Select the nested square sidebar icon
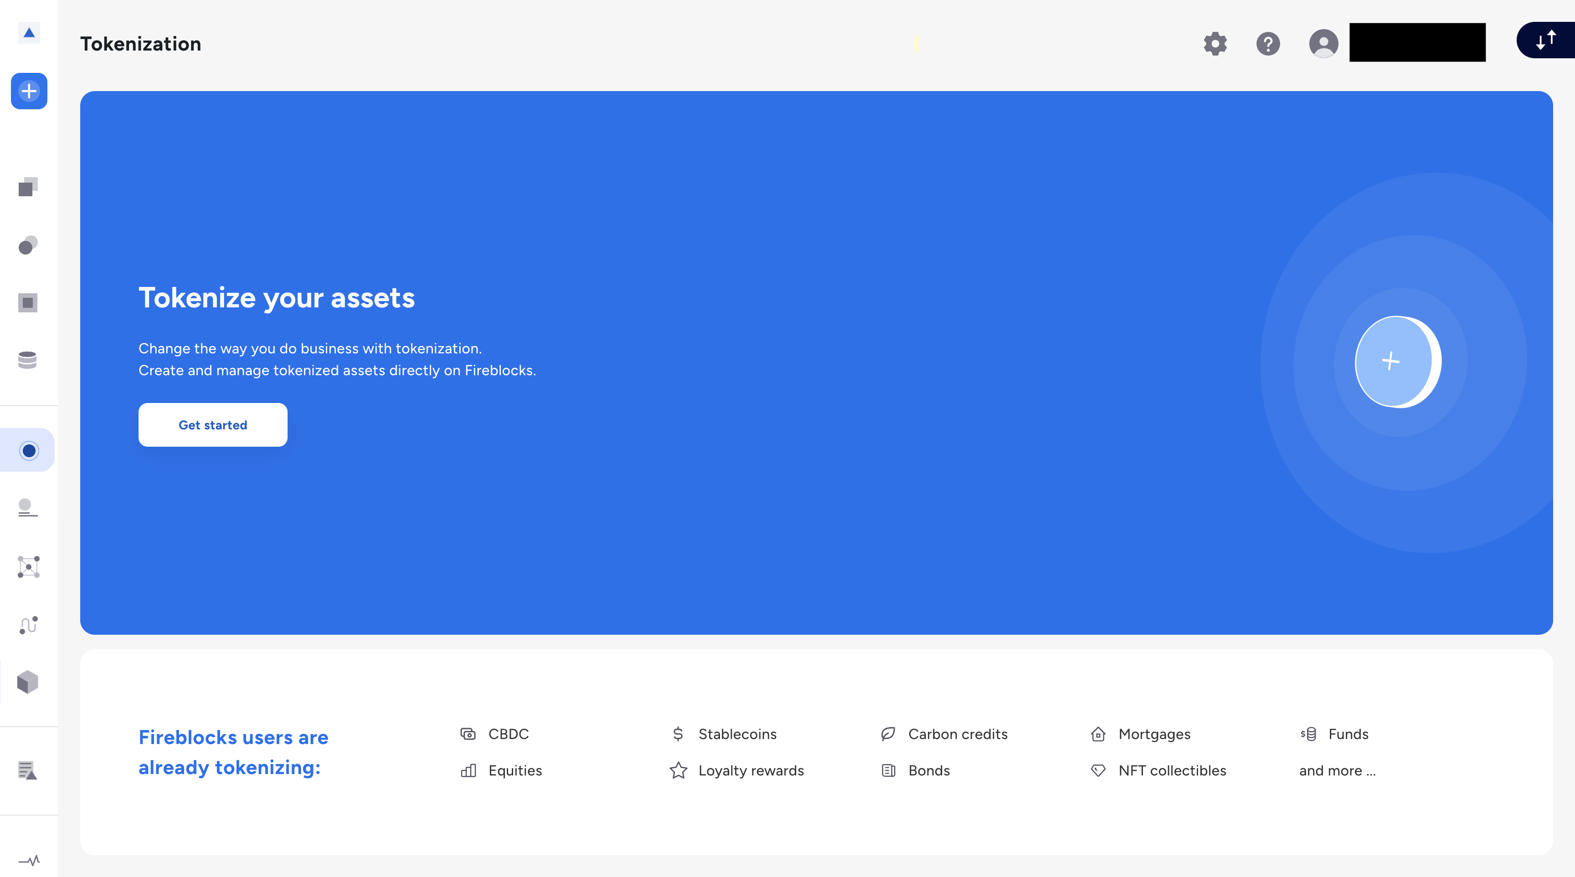Image resolution: width=1575 pixels, height=877 pixels. click(x=28, y=303)
